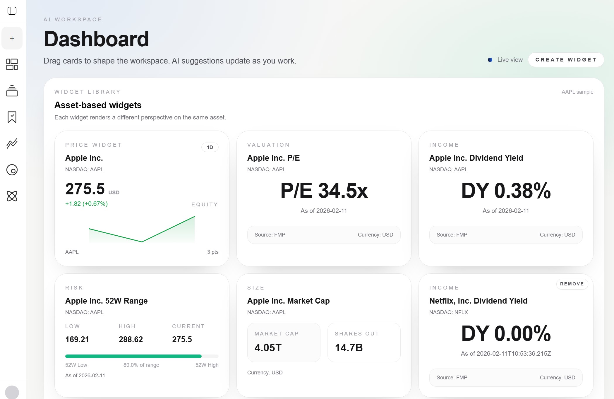Click the EQUITY label in price widget
This screenshot has width=614, height=399.
tap(205, 205)
